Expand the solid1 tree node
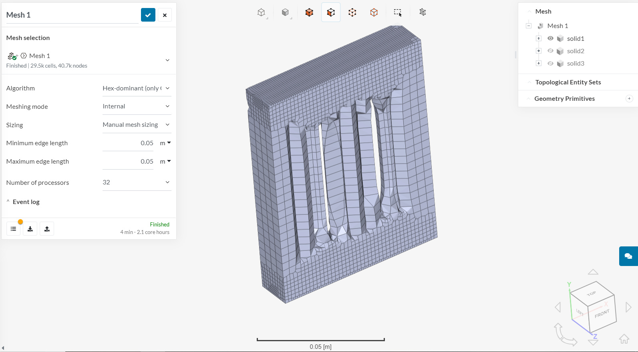Image resolution: width=638 pixels, height=352 pixels. (539, 38)
